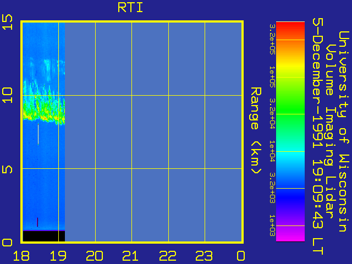Click the Range (km) axis label
This screenshot has width=352, height=264.
click(x=256, y=131)
